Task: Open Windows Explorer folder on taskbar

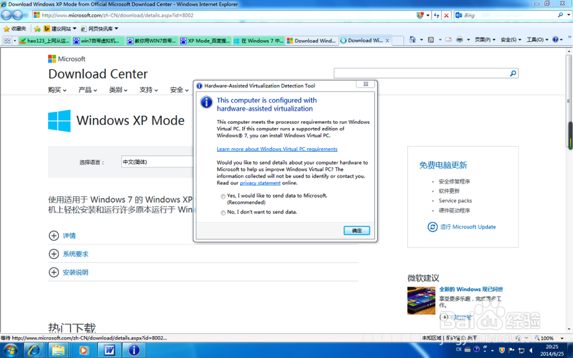Action: [x=58, y=351]
